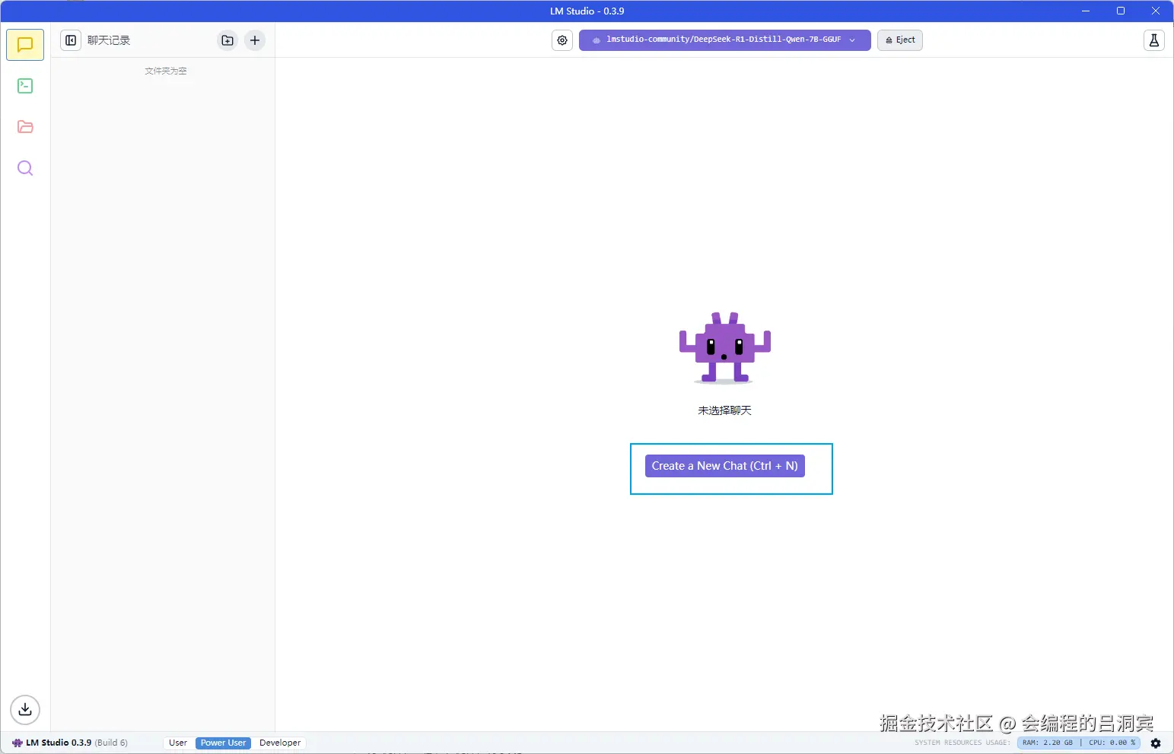Viewport: 1174px width, 754px height.
Task: Eject the currently loaded model
Action: point(899,40)
